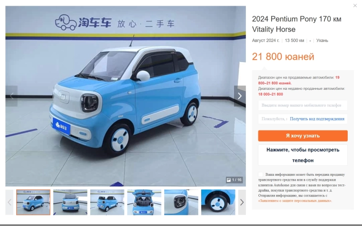Open the personal data protection statement link
The image size is (362, 226).
click(295, 201)
